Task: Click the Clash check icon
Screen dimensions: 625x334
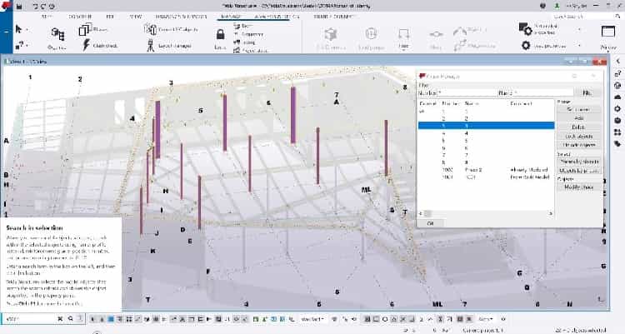Action: pos(86,47)
